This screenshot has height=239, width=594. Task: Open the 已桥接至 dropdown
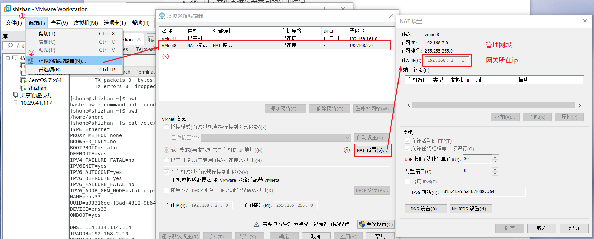276,138
